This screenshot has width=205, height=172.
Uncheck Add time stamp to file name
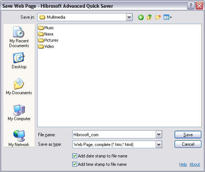pyautogui.click(x=75, y=164)
